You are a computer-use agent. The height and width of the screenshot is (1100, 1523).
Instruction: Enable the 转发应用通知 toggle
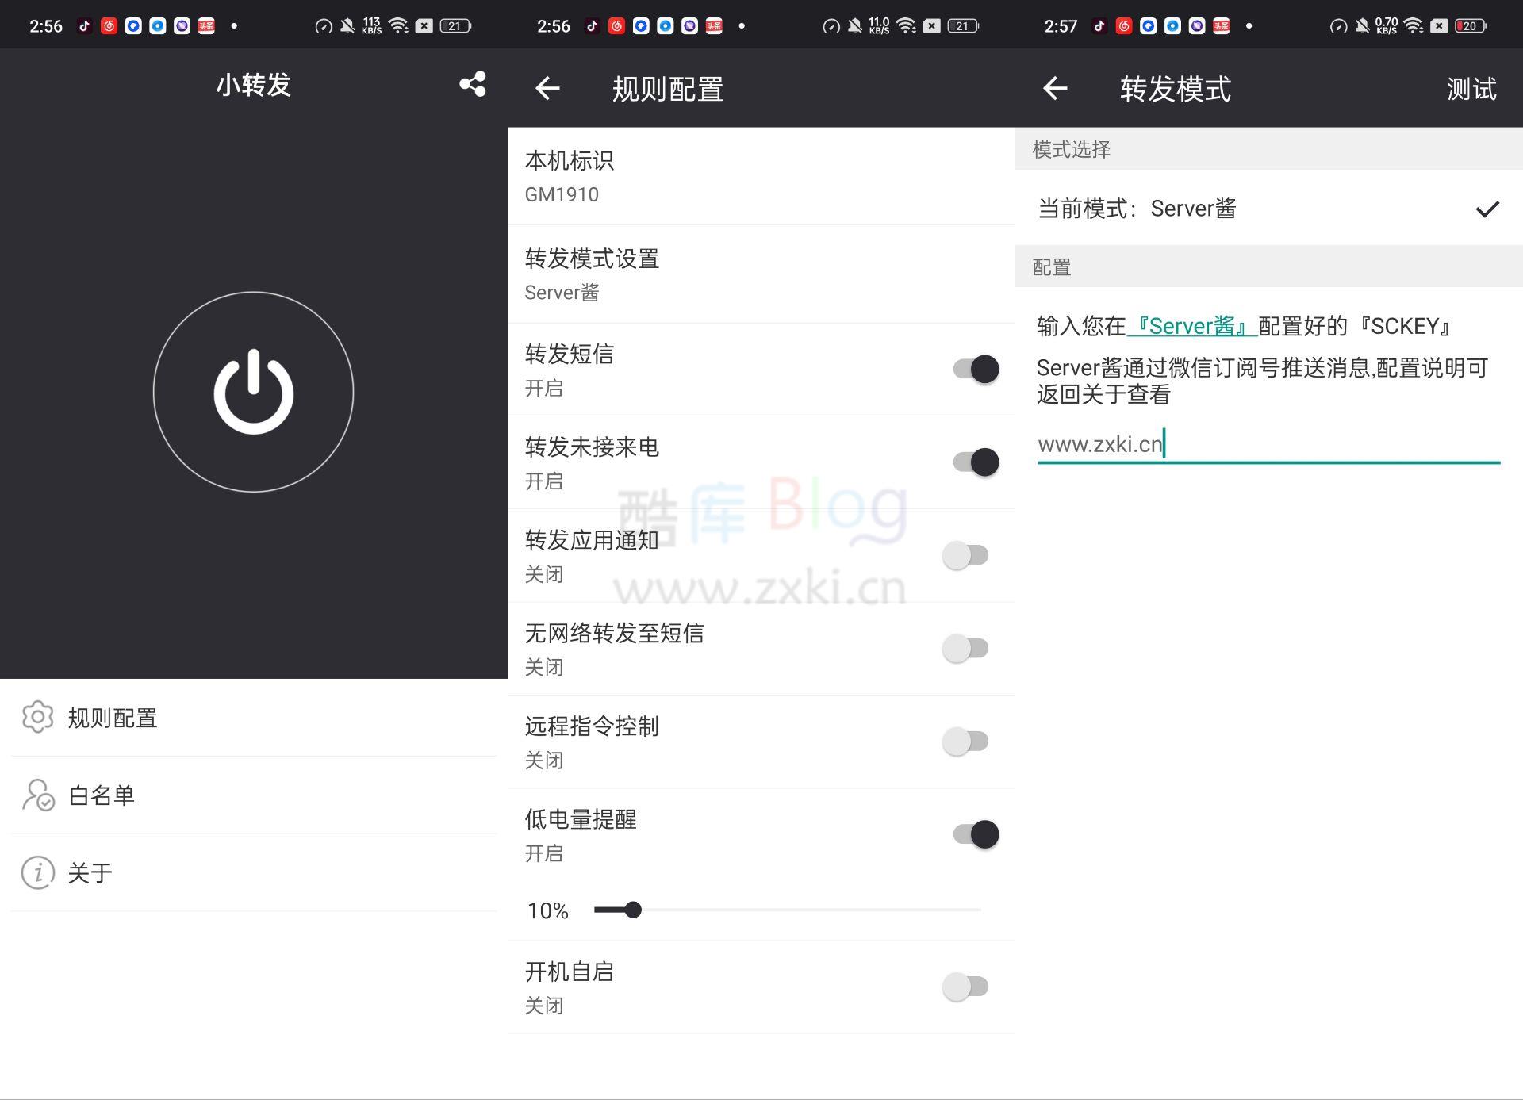tap(965, 555)
